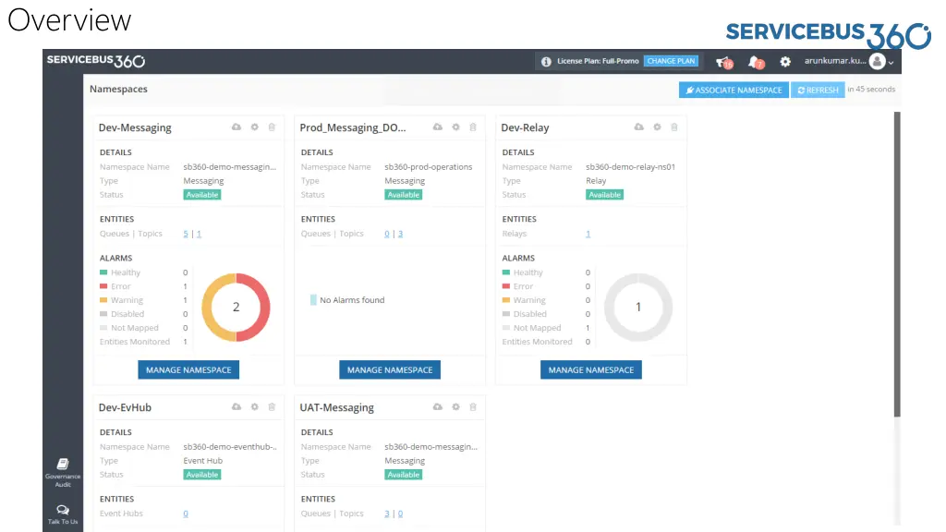This screenshot has height=532, width=946.
Task: Open Dev-Relay relays count link
Action: tap(588, 234)
